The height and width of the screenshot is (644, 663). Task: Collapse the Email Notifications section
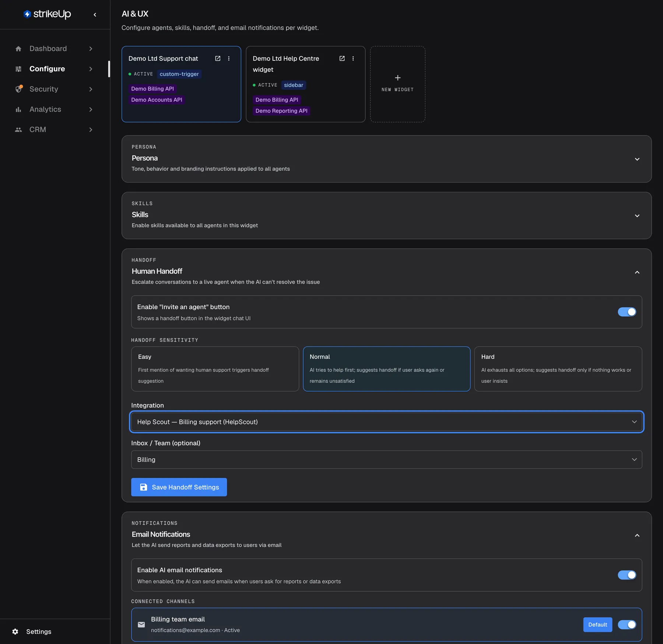[637, 535]
